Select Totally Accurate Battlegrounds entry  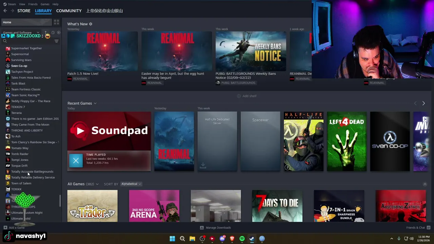[x=32, y=171]
